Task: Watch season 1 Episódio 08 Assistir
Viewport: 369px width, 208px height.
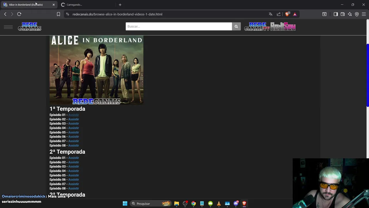Action: tap(74, 146)
